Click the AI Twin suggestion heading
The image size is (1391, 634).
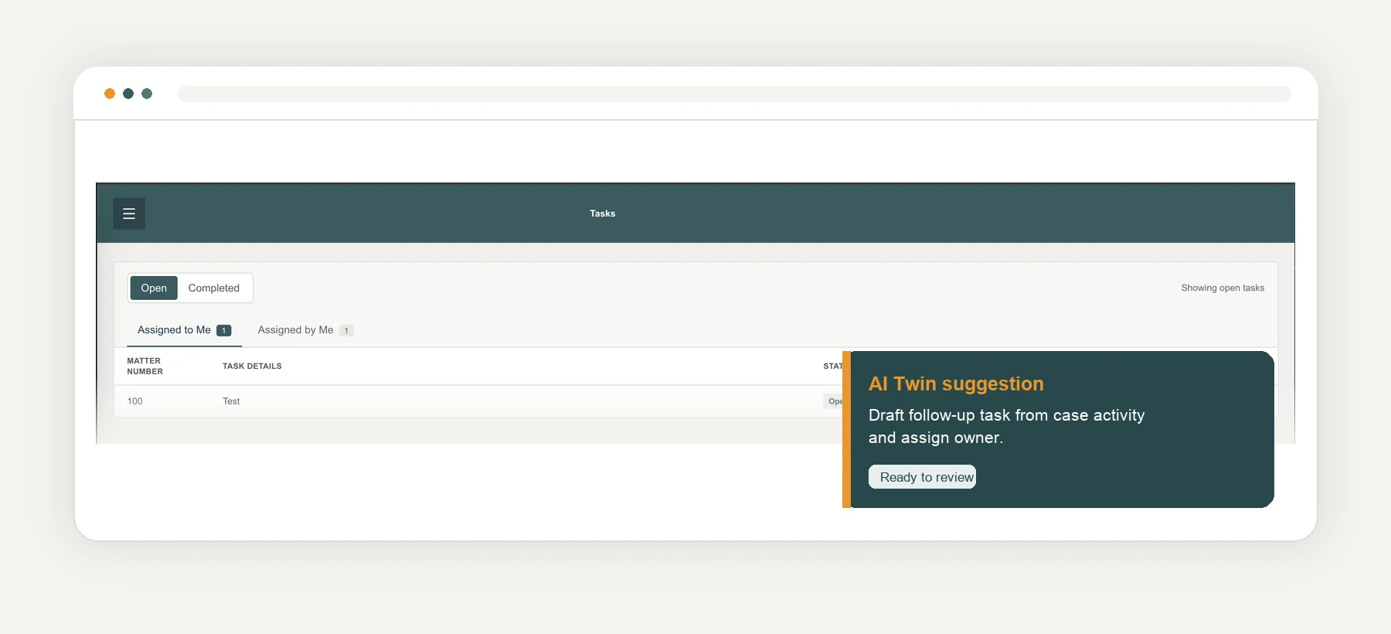click(956, 383)
